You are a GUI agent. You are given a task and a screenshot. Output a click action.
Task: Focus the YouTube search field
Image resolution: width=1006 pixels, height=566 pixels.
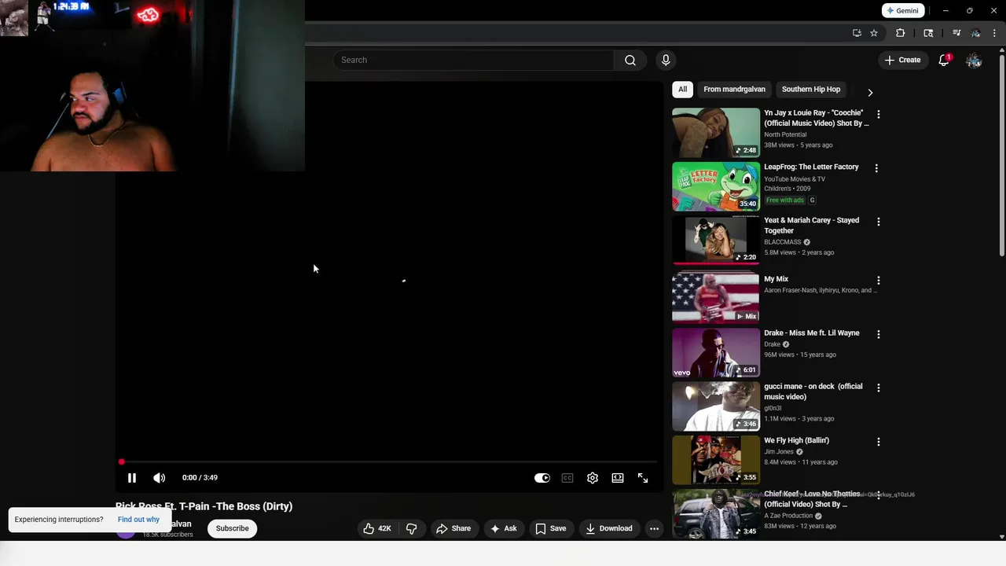[473, 61]
